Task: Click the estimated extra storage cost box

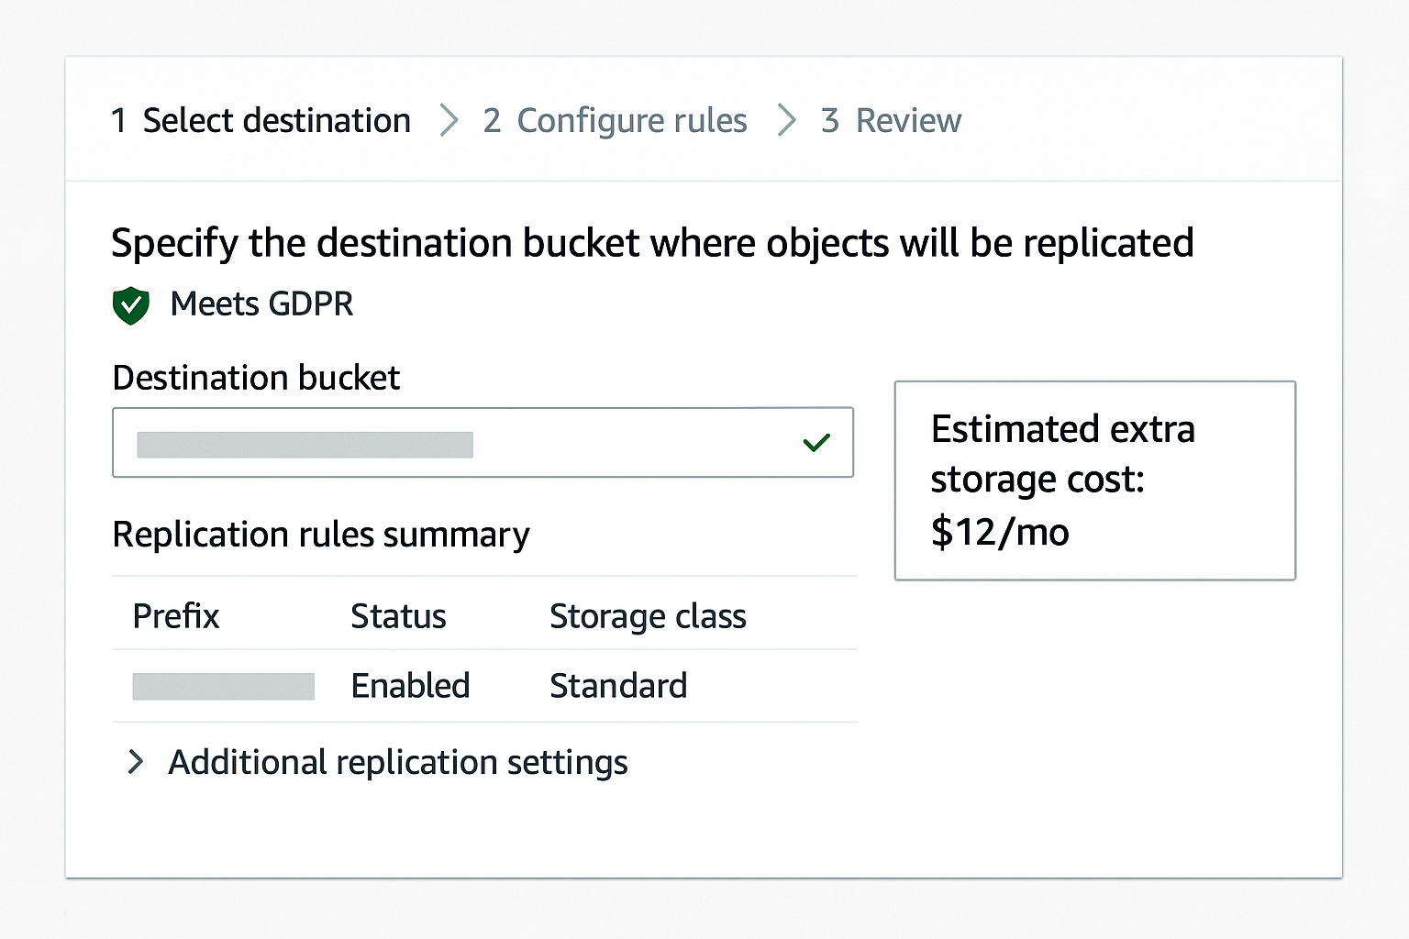Action: tap(1094, 481)
